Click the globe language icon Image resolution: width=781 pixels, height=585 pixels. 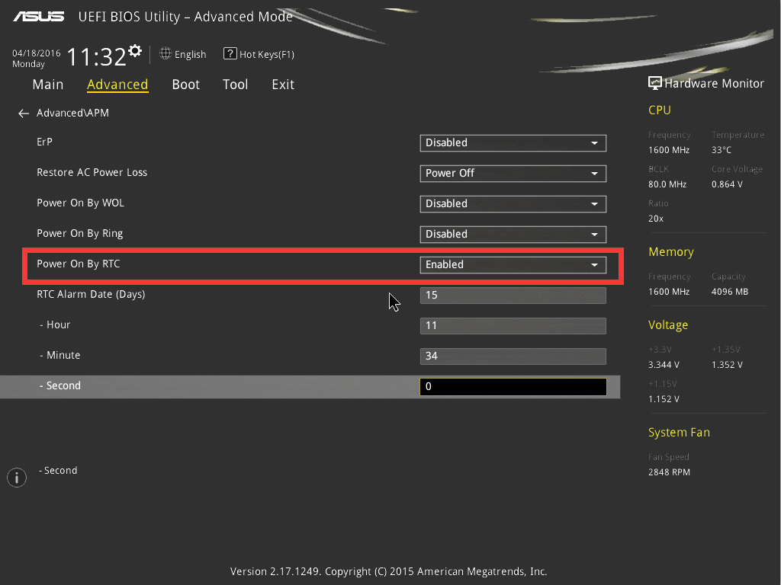point(166,54)
